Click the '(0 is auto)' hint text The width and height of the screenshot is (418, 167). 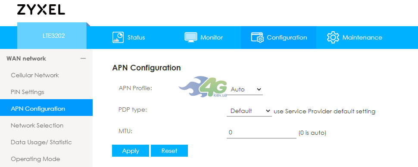click(x=312, y=133)
